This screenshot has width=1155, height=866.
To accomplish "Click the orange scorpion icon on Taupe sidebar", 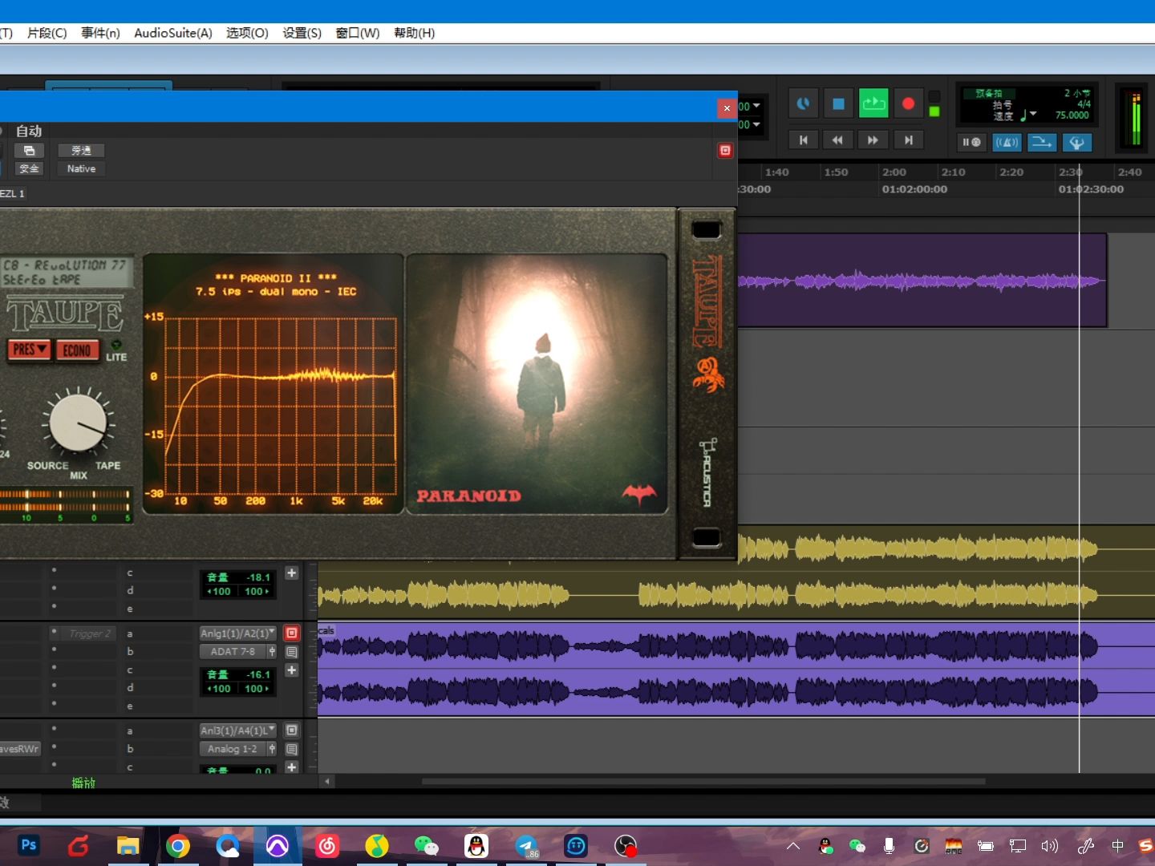I will pos(708,374).
